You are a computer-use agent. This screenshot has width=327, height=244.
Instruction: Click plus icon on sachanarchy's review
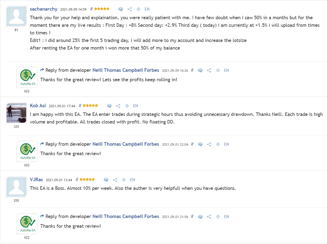[138, 9]
